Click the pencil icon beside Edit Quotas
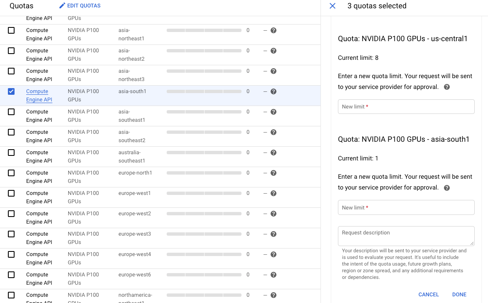 62,5
